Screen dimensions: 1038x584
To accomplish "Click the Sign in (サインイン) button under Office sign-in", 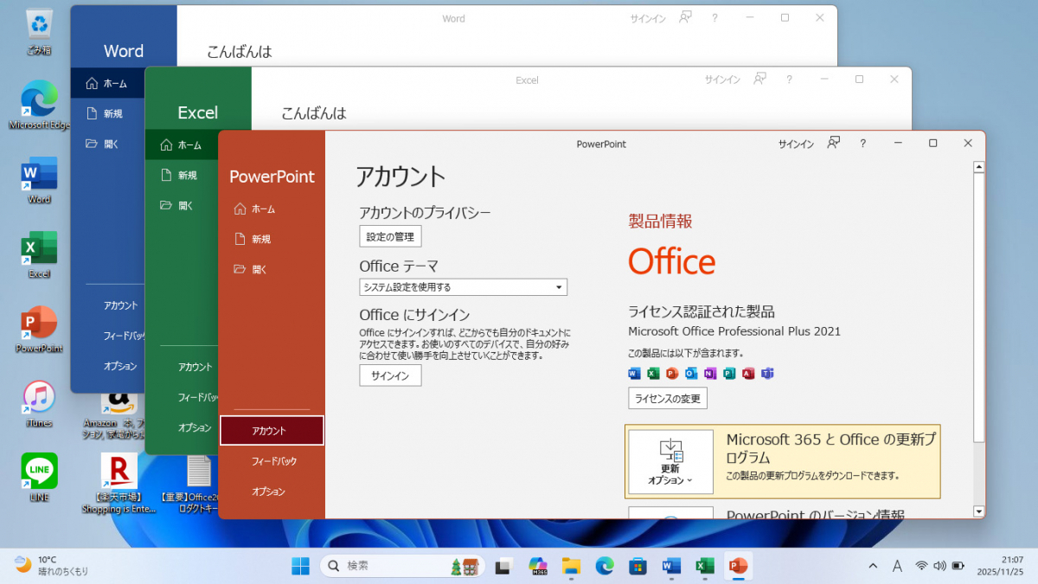I will coord(390,375).
